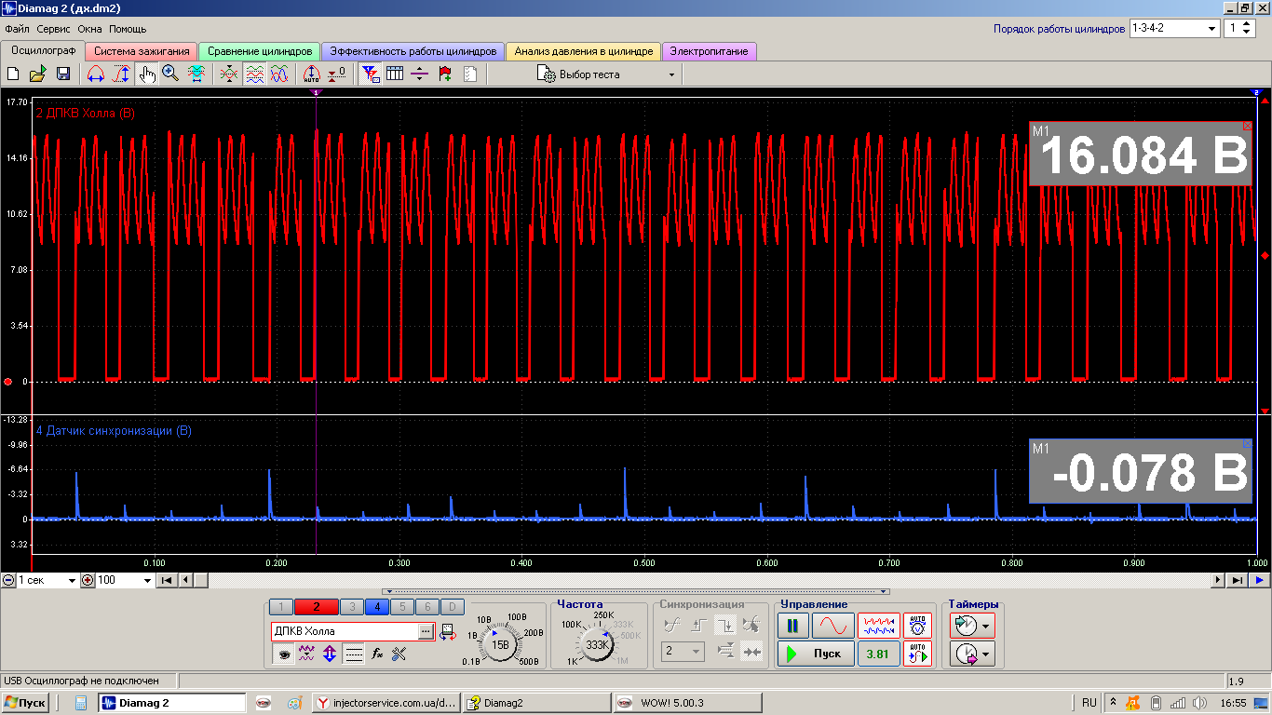Switch to Система зажигания tab
The image size is (1272, 715).
tap(141, 51)
